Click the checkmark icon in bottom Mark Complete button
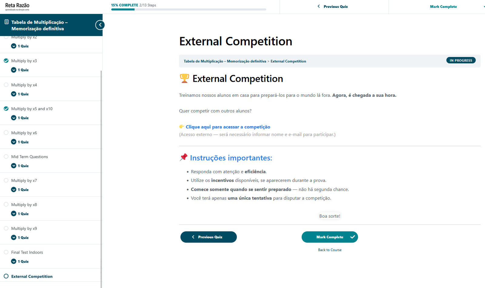This screenshot has width=485, height=288. 353,237
